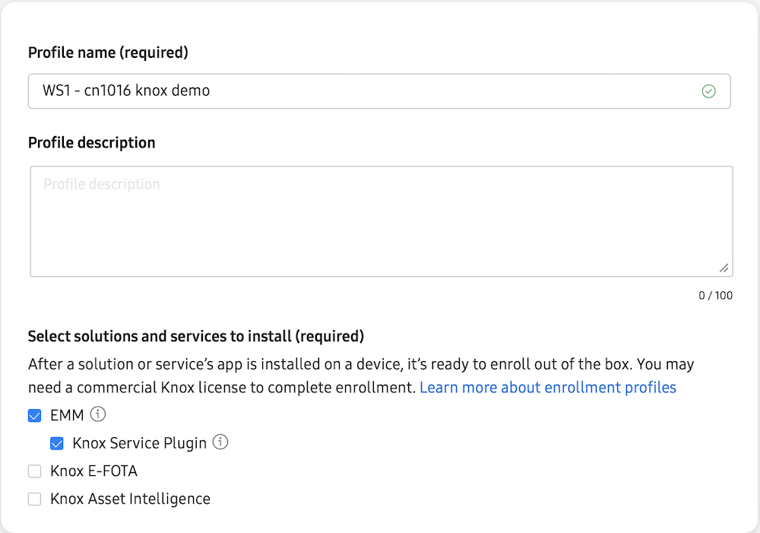Image resolution: width=760 pixels, height=533 pixels.
Task: Tick the Knox Asset Intelligence checkbox
Action: 34,500
